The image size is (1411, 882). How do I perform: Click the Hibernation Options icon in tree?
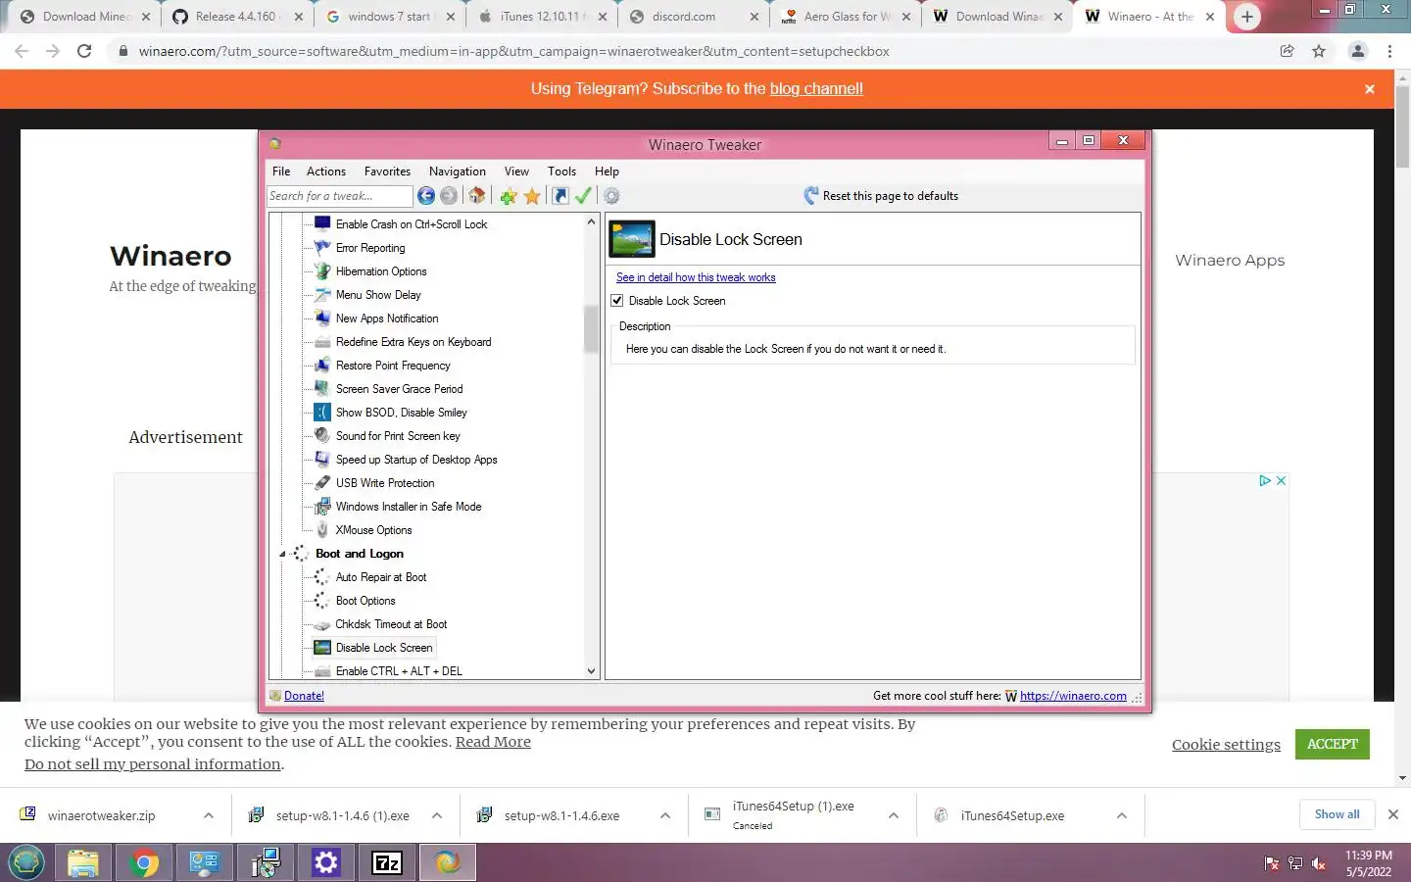click(x=322, y=271)
